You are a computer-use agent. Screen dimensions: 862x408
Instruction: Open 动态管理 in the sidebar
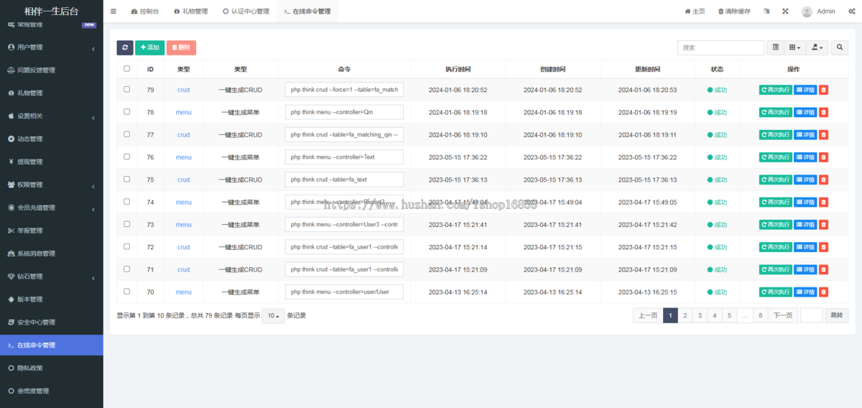click(52, 139)
